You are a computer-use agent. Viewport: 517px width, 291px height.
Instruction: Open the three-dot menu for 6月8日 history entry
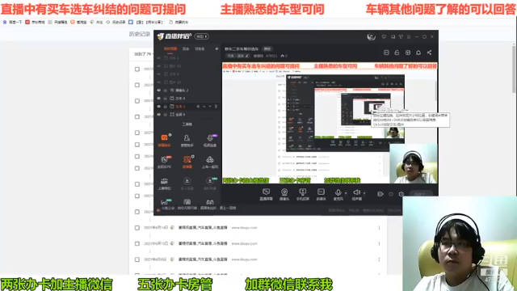click(x=379, y=259)
